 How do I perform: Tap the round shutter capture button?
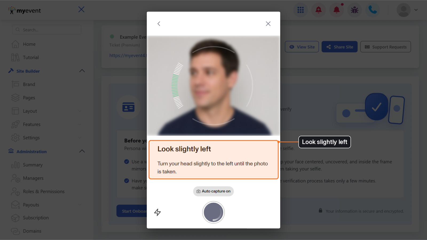pos(213,212)
